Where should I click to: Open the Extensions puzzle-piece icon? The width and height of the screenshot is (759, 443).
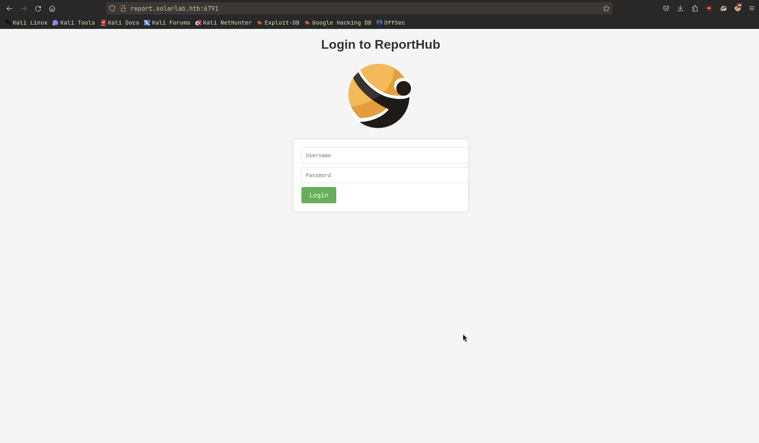click(695, 8)
